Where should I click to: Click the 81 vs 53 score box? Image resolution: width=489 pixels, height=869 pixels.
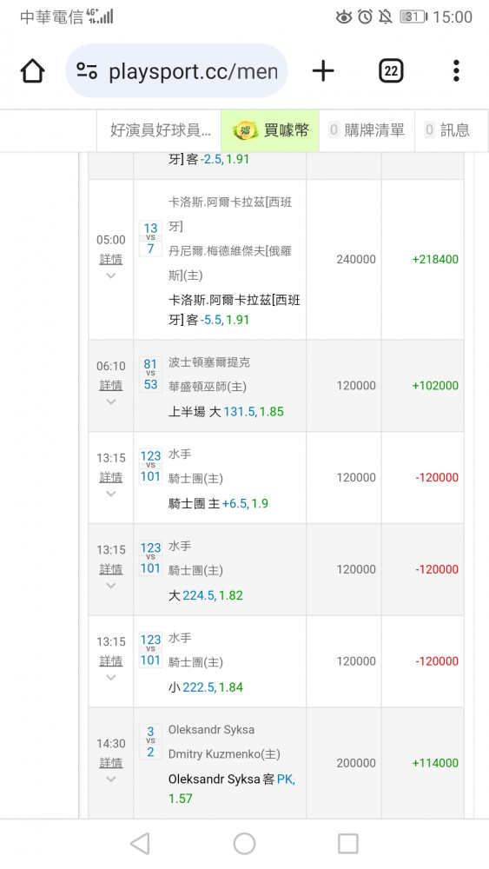[x=150, y=374]
